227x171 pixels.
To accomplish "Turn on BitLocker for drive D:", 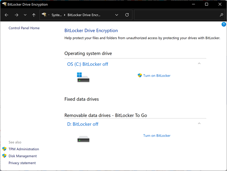I will click(157, 135).
